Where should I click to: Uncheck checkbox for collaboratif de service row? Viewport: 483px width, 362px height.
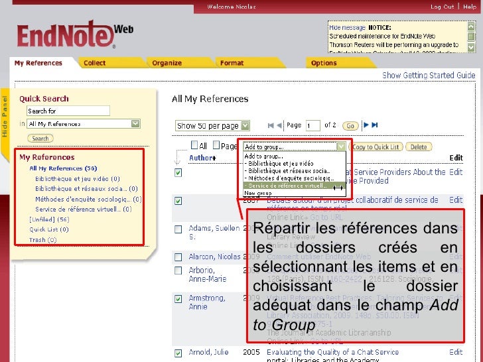pyautogui.click(x=178, y=201)
